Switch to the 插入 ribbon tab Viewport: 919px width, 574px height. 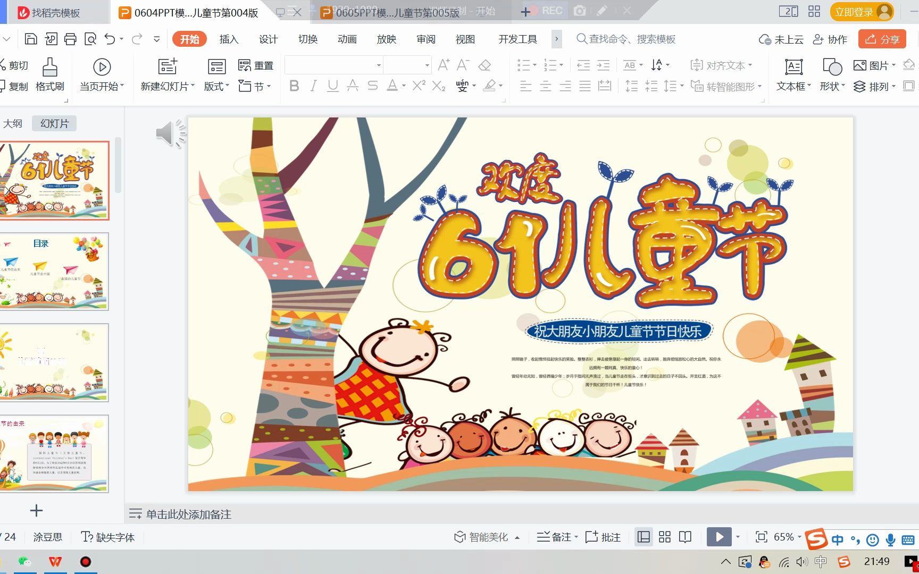pos(228,39)
